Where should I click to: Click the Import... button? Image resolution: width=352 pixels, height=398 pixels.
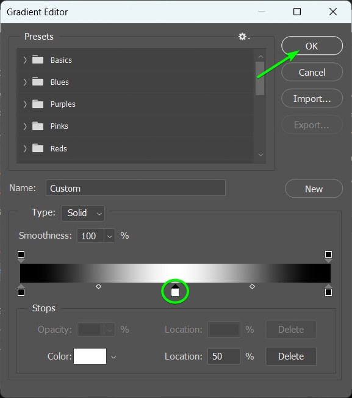pyautogui.click(x=312, y=98)
